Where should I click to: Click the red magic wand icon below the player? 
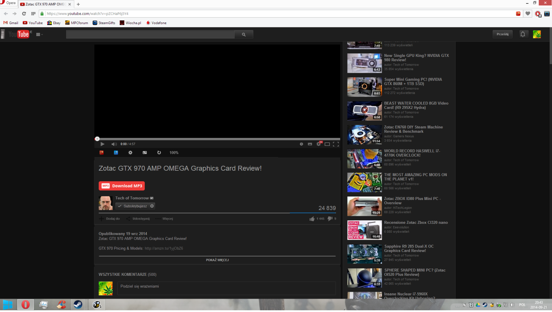point(102,152)
